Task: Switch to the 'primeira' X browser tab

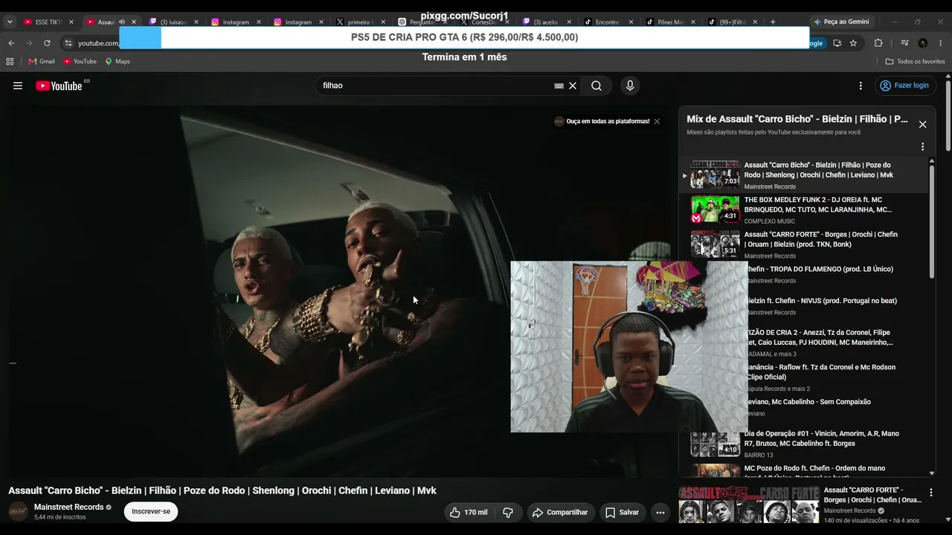Action: click(360, 22)
